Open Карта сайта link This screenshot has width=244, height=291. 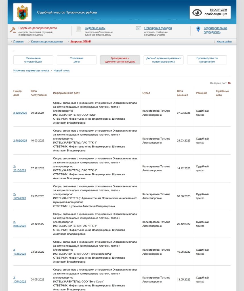pyautogui.click(x=224, y=41)
